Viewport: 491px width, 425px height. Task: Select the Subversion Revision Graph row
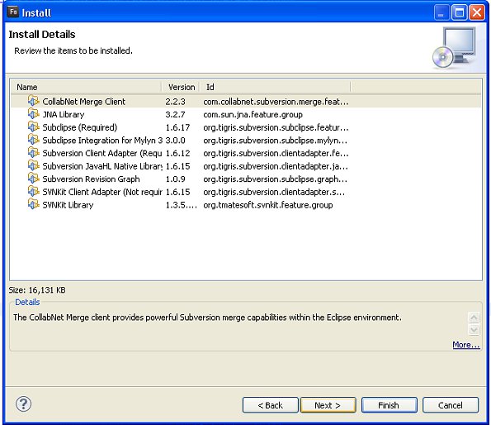(246, 179)
